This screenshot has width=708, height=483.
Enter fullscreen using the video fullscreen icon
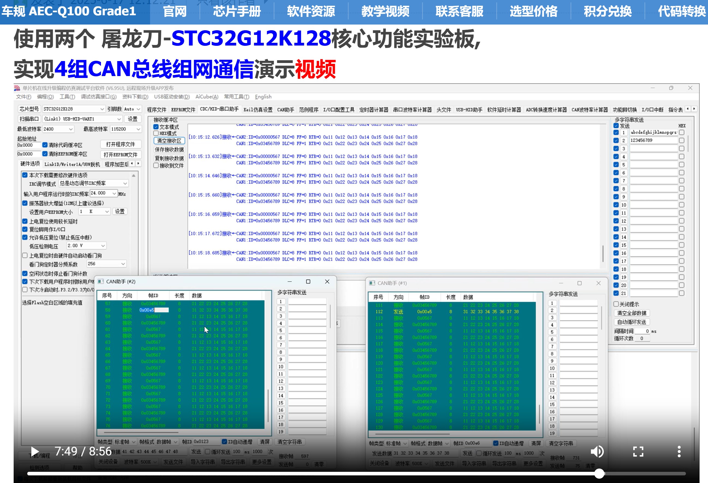(638, 451)
